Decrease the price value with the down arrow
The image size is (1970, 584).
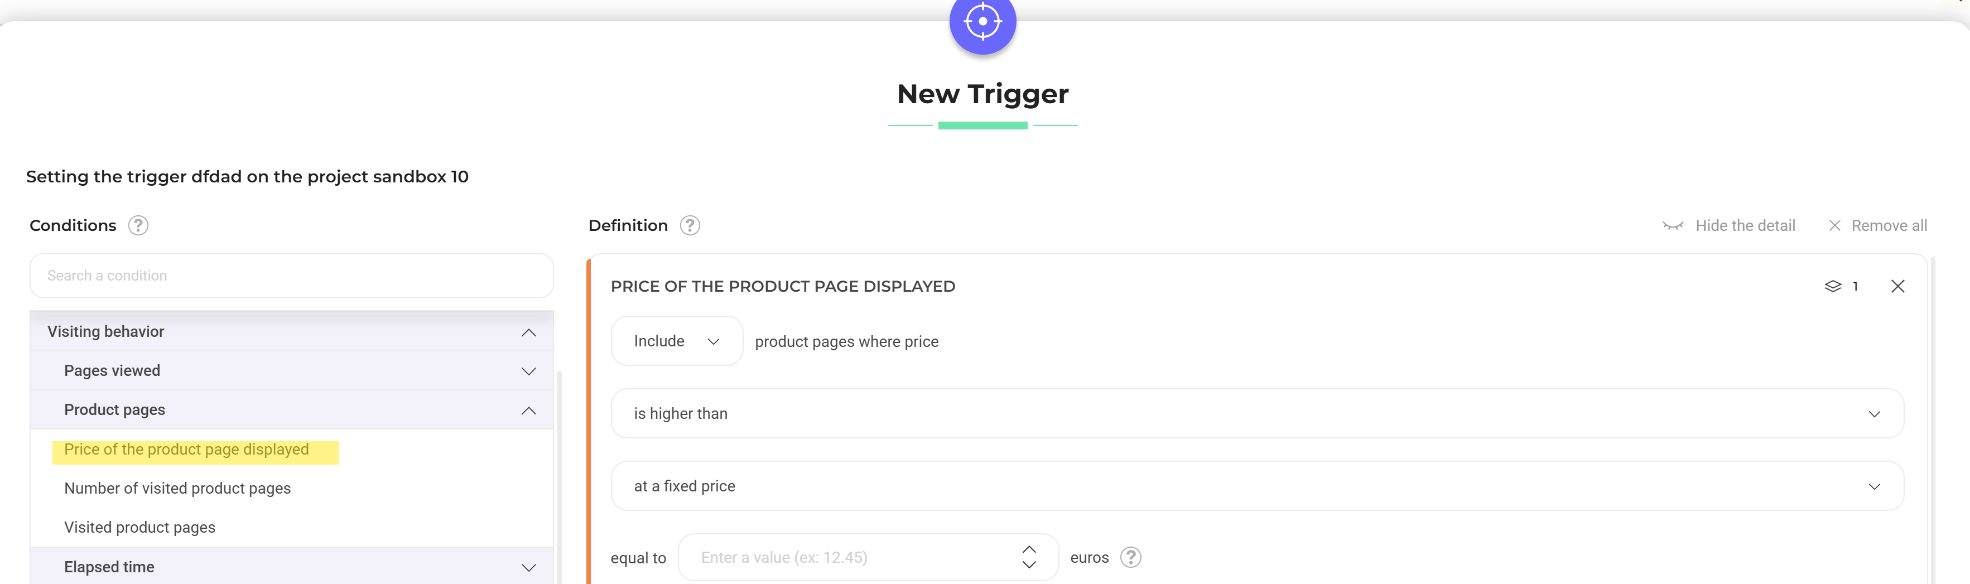point(1029,565)
